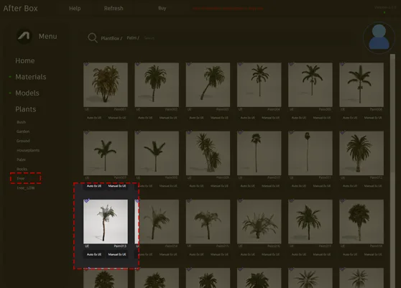This screenshot has width=401, height=288.
Task: Go to Home in the sidebar
Action: point(25,61)
